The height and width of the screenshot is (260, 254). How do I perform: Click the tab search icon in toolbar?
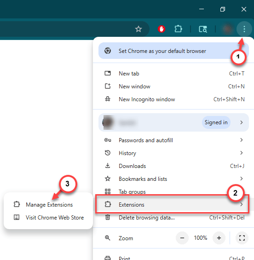[203, 29]
